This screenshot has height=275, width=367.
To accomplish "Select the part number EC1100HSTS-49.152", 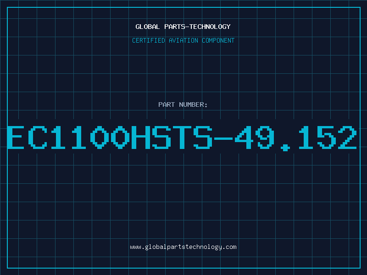I will 182,138.
